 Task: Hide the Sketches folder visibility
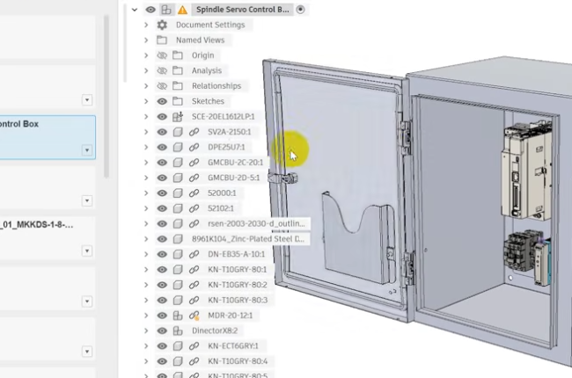[x=162, y=101]
